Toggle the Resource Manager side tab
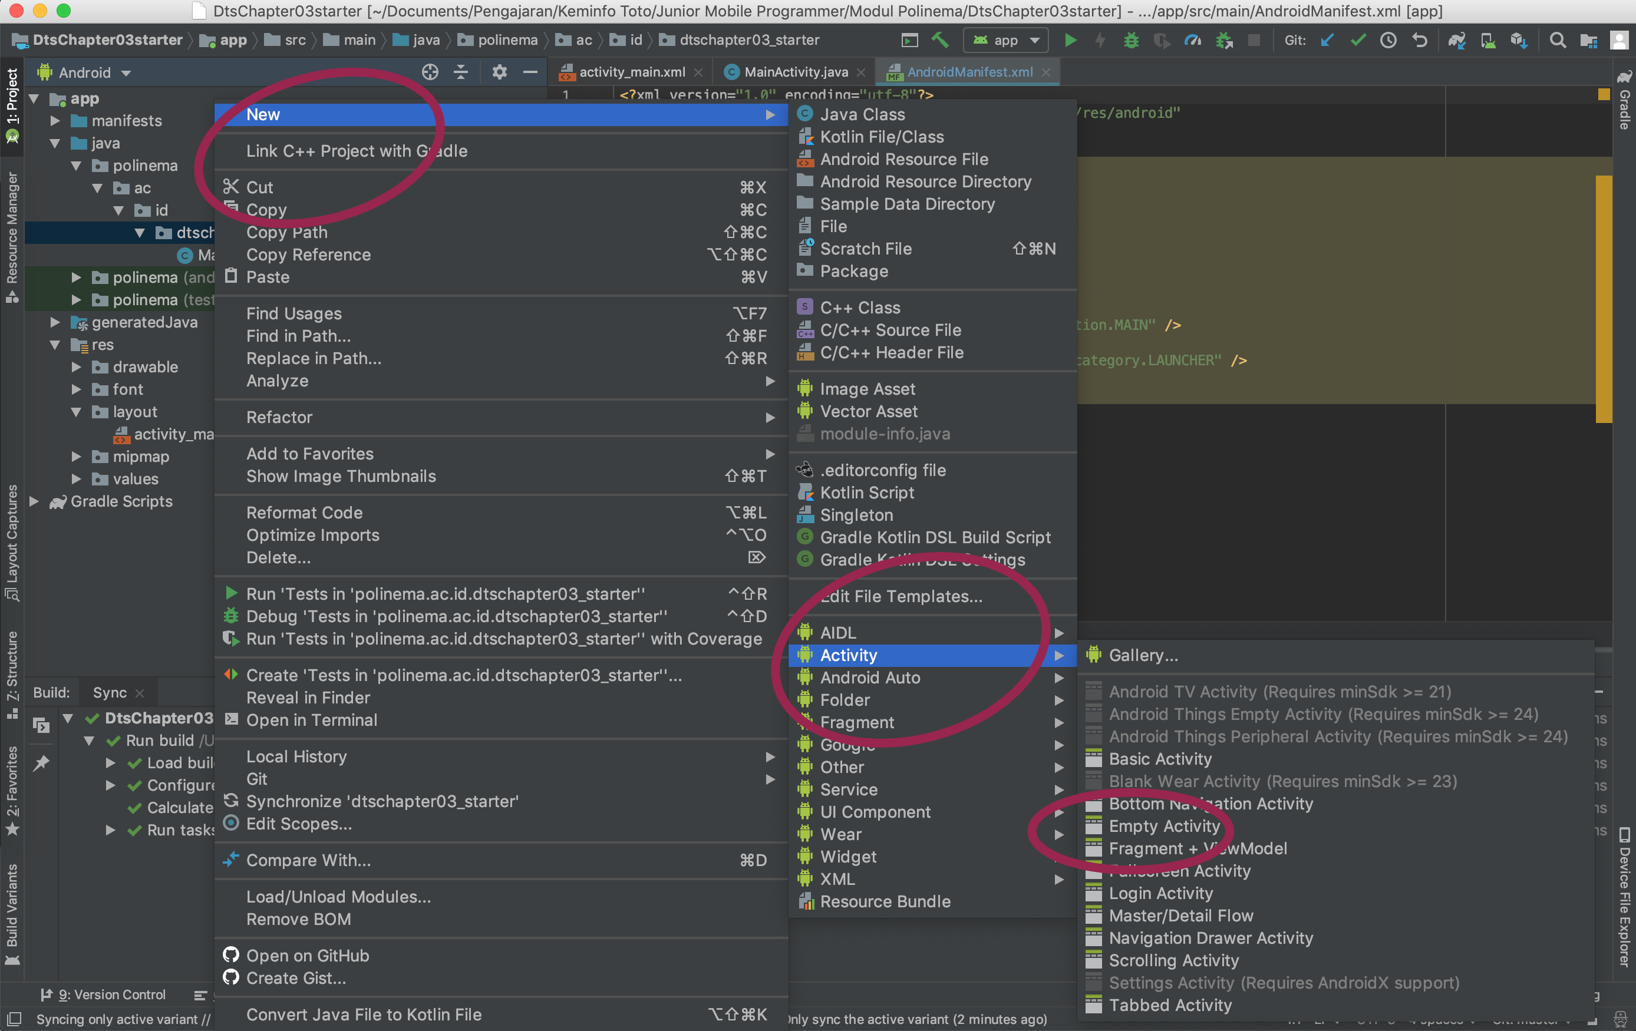 pyautogui.click(x=12, y=236)
